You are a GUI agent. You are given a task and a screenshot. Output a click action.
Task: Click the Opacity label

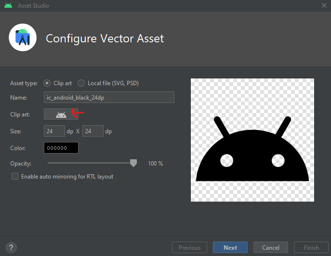[21, 164]
